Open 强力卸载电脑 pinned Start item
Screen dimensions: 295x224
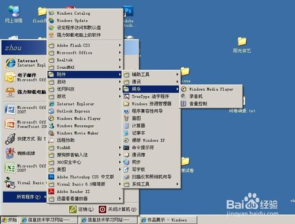pyautogui.click(x=25, y=92)
